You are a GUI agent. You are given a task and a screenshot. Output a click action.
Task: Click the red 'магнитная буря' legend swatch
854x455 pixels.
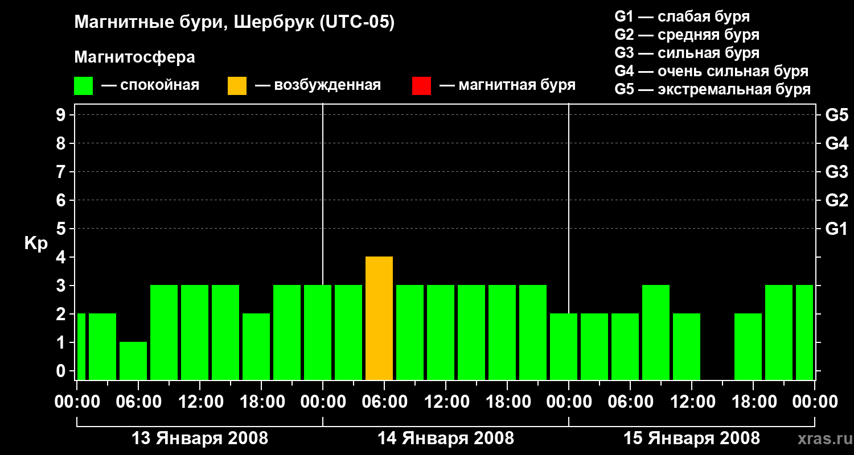[421, 86]
